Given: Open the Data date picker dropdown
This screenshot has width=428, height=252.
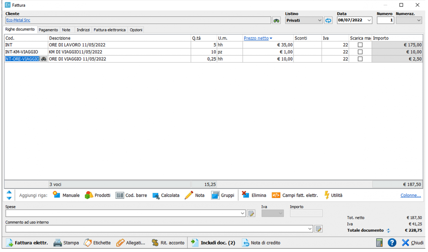Looking at the screenshot, I should point(369,20).
